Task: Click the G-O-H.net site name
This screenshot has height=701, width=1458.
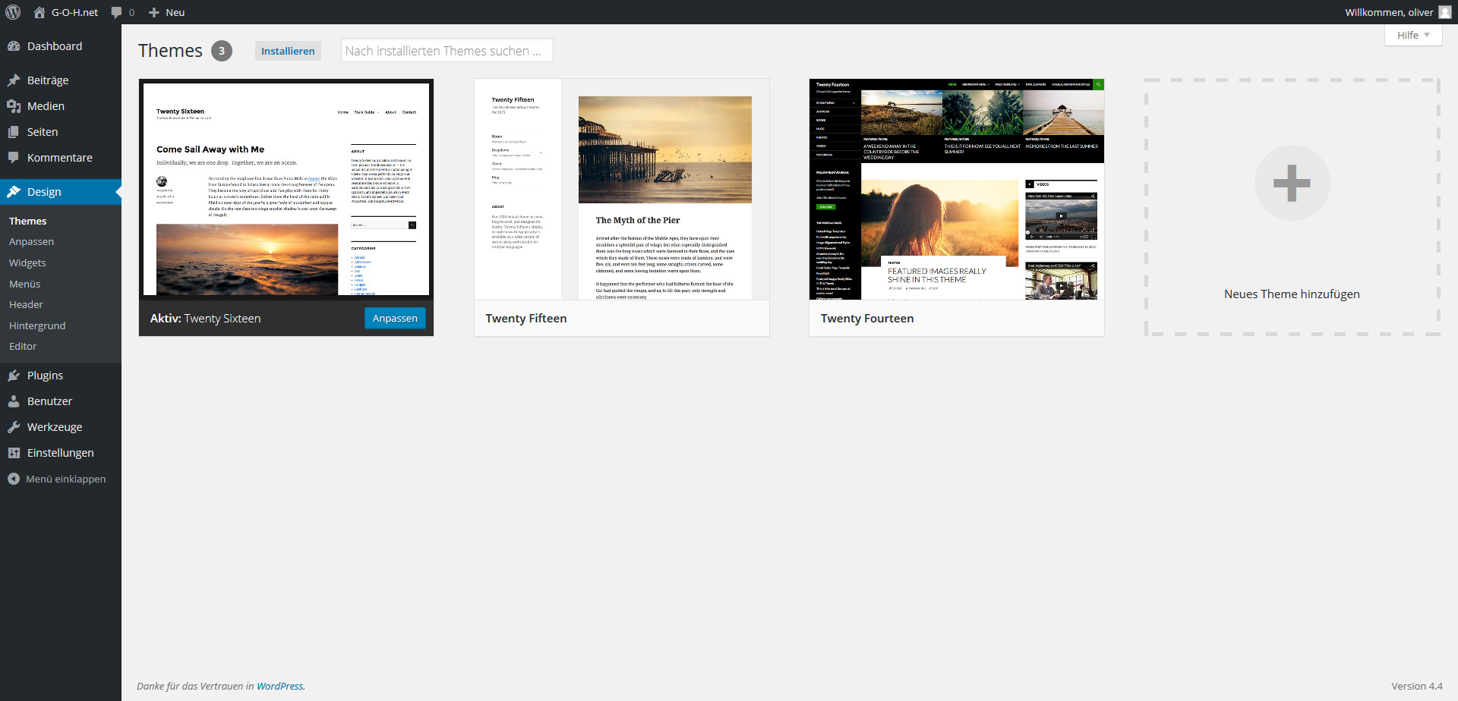Action: pyautogui.click(x=74, y=12)
